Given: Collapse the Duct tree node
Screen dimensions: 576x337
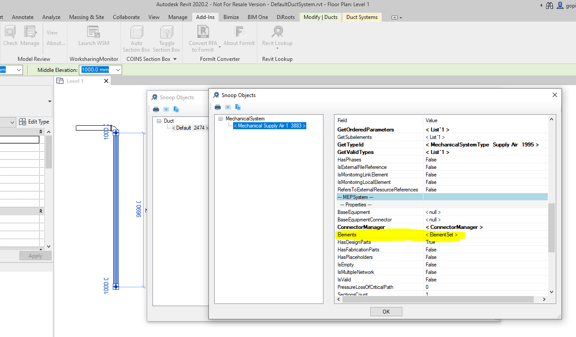Looking at the screenshot, I should tap(159, 120).
